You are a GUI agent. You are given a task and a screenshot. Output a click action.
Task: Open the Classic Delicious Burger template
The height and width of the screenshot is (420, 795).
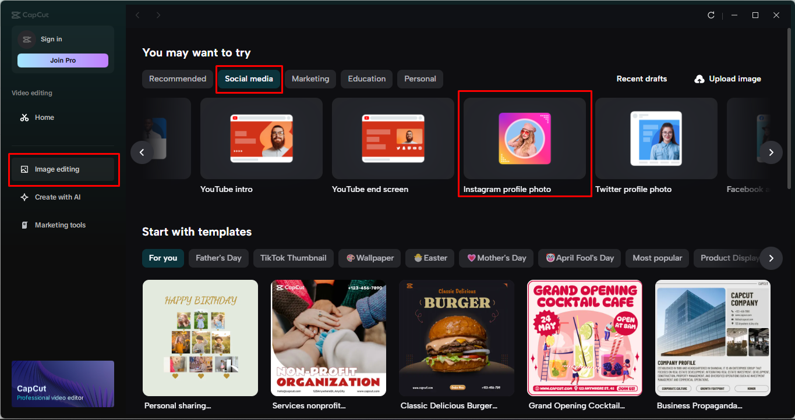456,337
